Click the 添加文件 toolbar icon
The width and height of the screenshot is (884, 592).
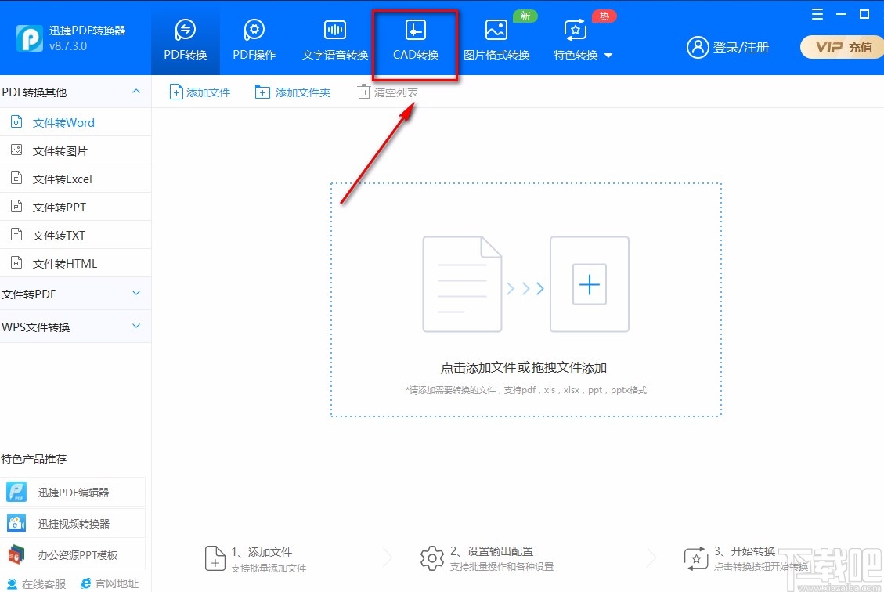(200, 91)
